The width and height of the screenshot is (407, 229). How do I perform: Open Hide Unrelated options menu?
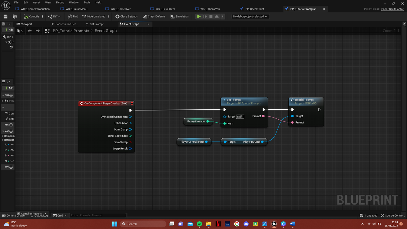(x=109, y=16)
